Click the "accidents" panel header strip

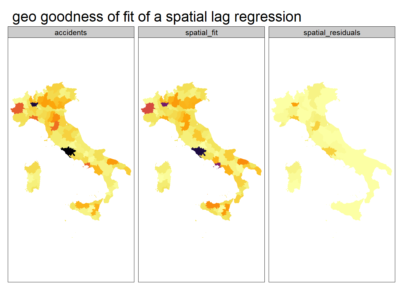[71, 32]
